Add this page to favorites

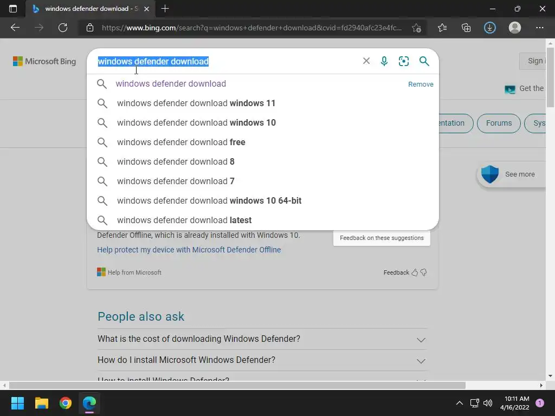point(417,28)
